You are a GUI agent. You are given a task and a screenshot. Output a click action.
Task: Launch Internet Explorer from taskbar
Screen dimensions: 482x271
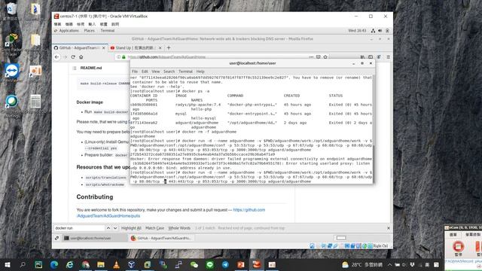coord(70,264)
